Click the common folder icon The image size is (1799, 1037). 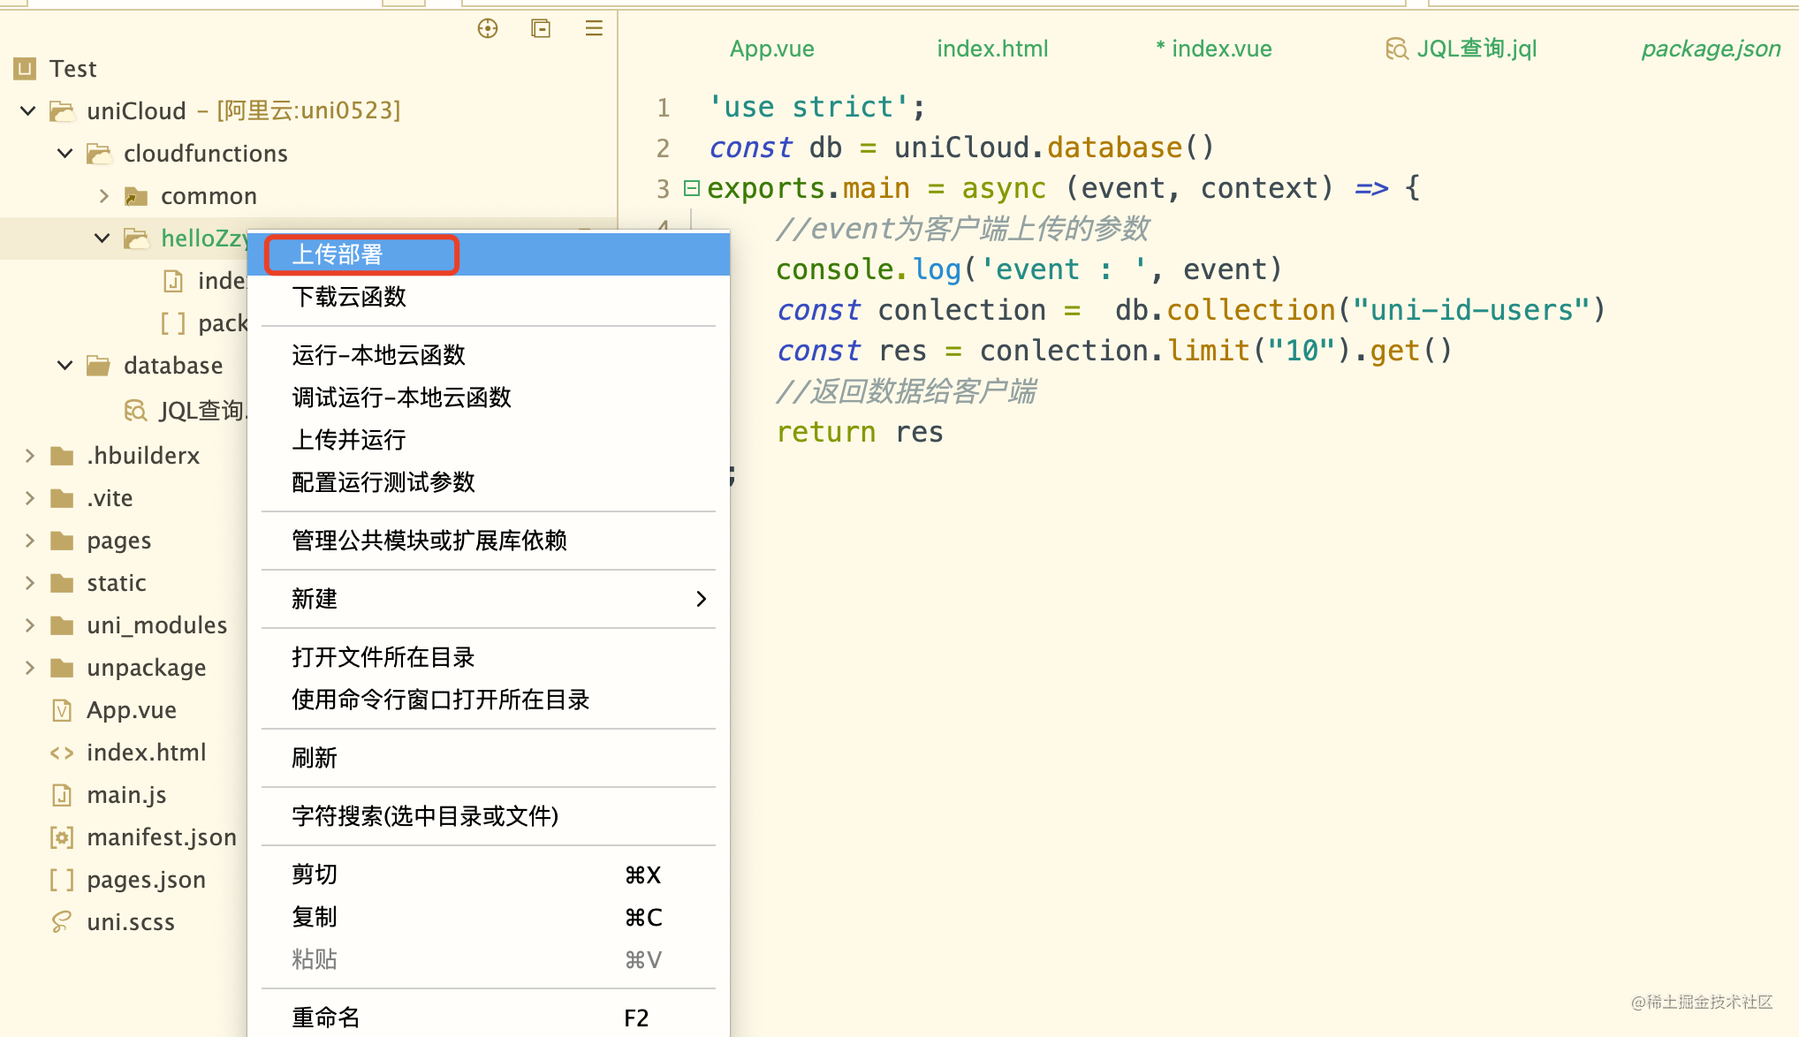click(136, 196)
